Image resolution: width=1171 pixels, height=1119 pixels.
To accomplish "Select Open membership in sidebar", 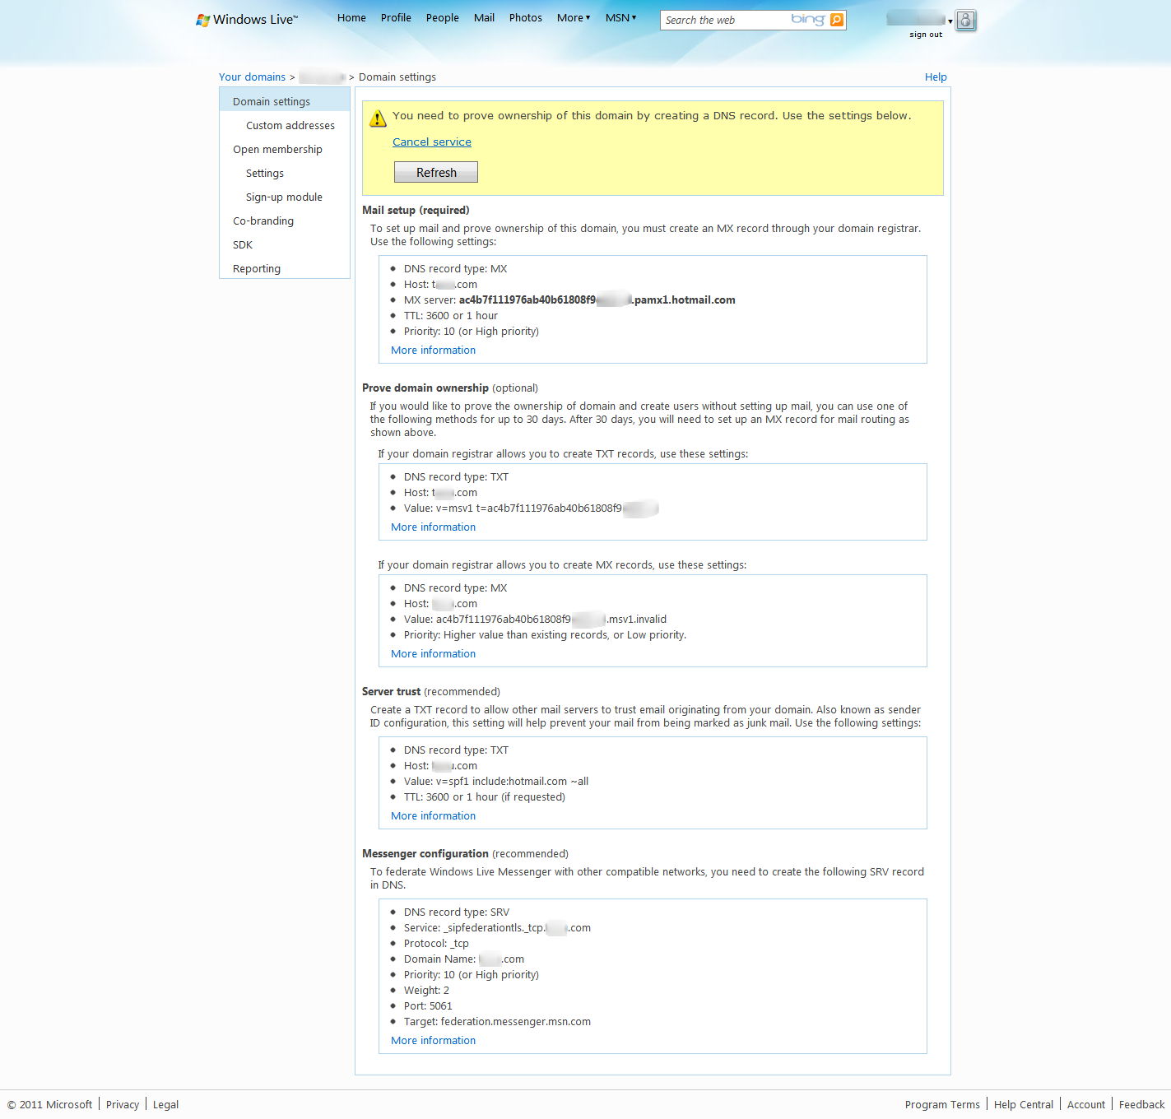I will click(277, 149).
